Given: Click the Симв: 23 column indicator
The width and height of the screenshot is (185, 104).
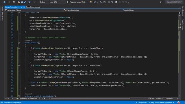Looking at the screenshot, I should pos(160,99).
